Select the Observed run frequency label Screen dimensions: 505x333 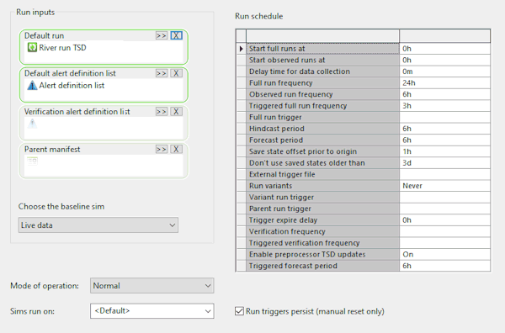[x=322, y=94]
